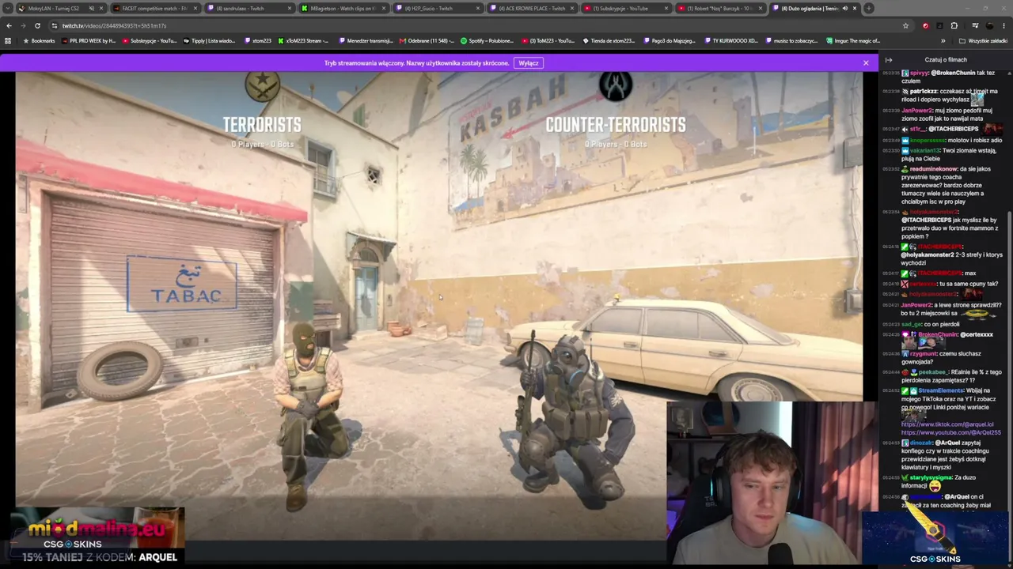
Task: Open the apps grid shortcut
Action: [x=9, y=40]
